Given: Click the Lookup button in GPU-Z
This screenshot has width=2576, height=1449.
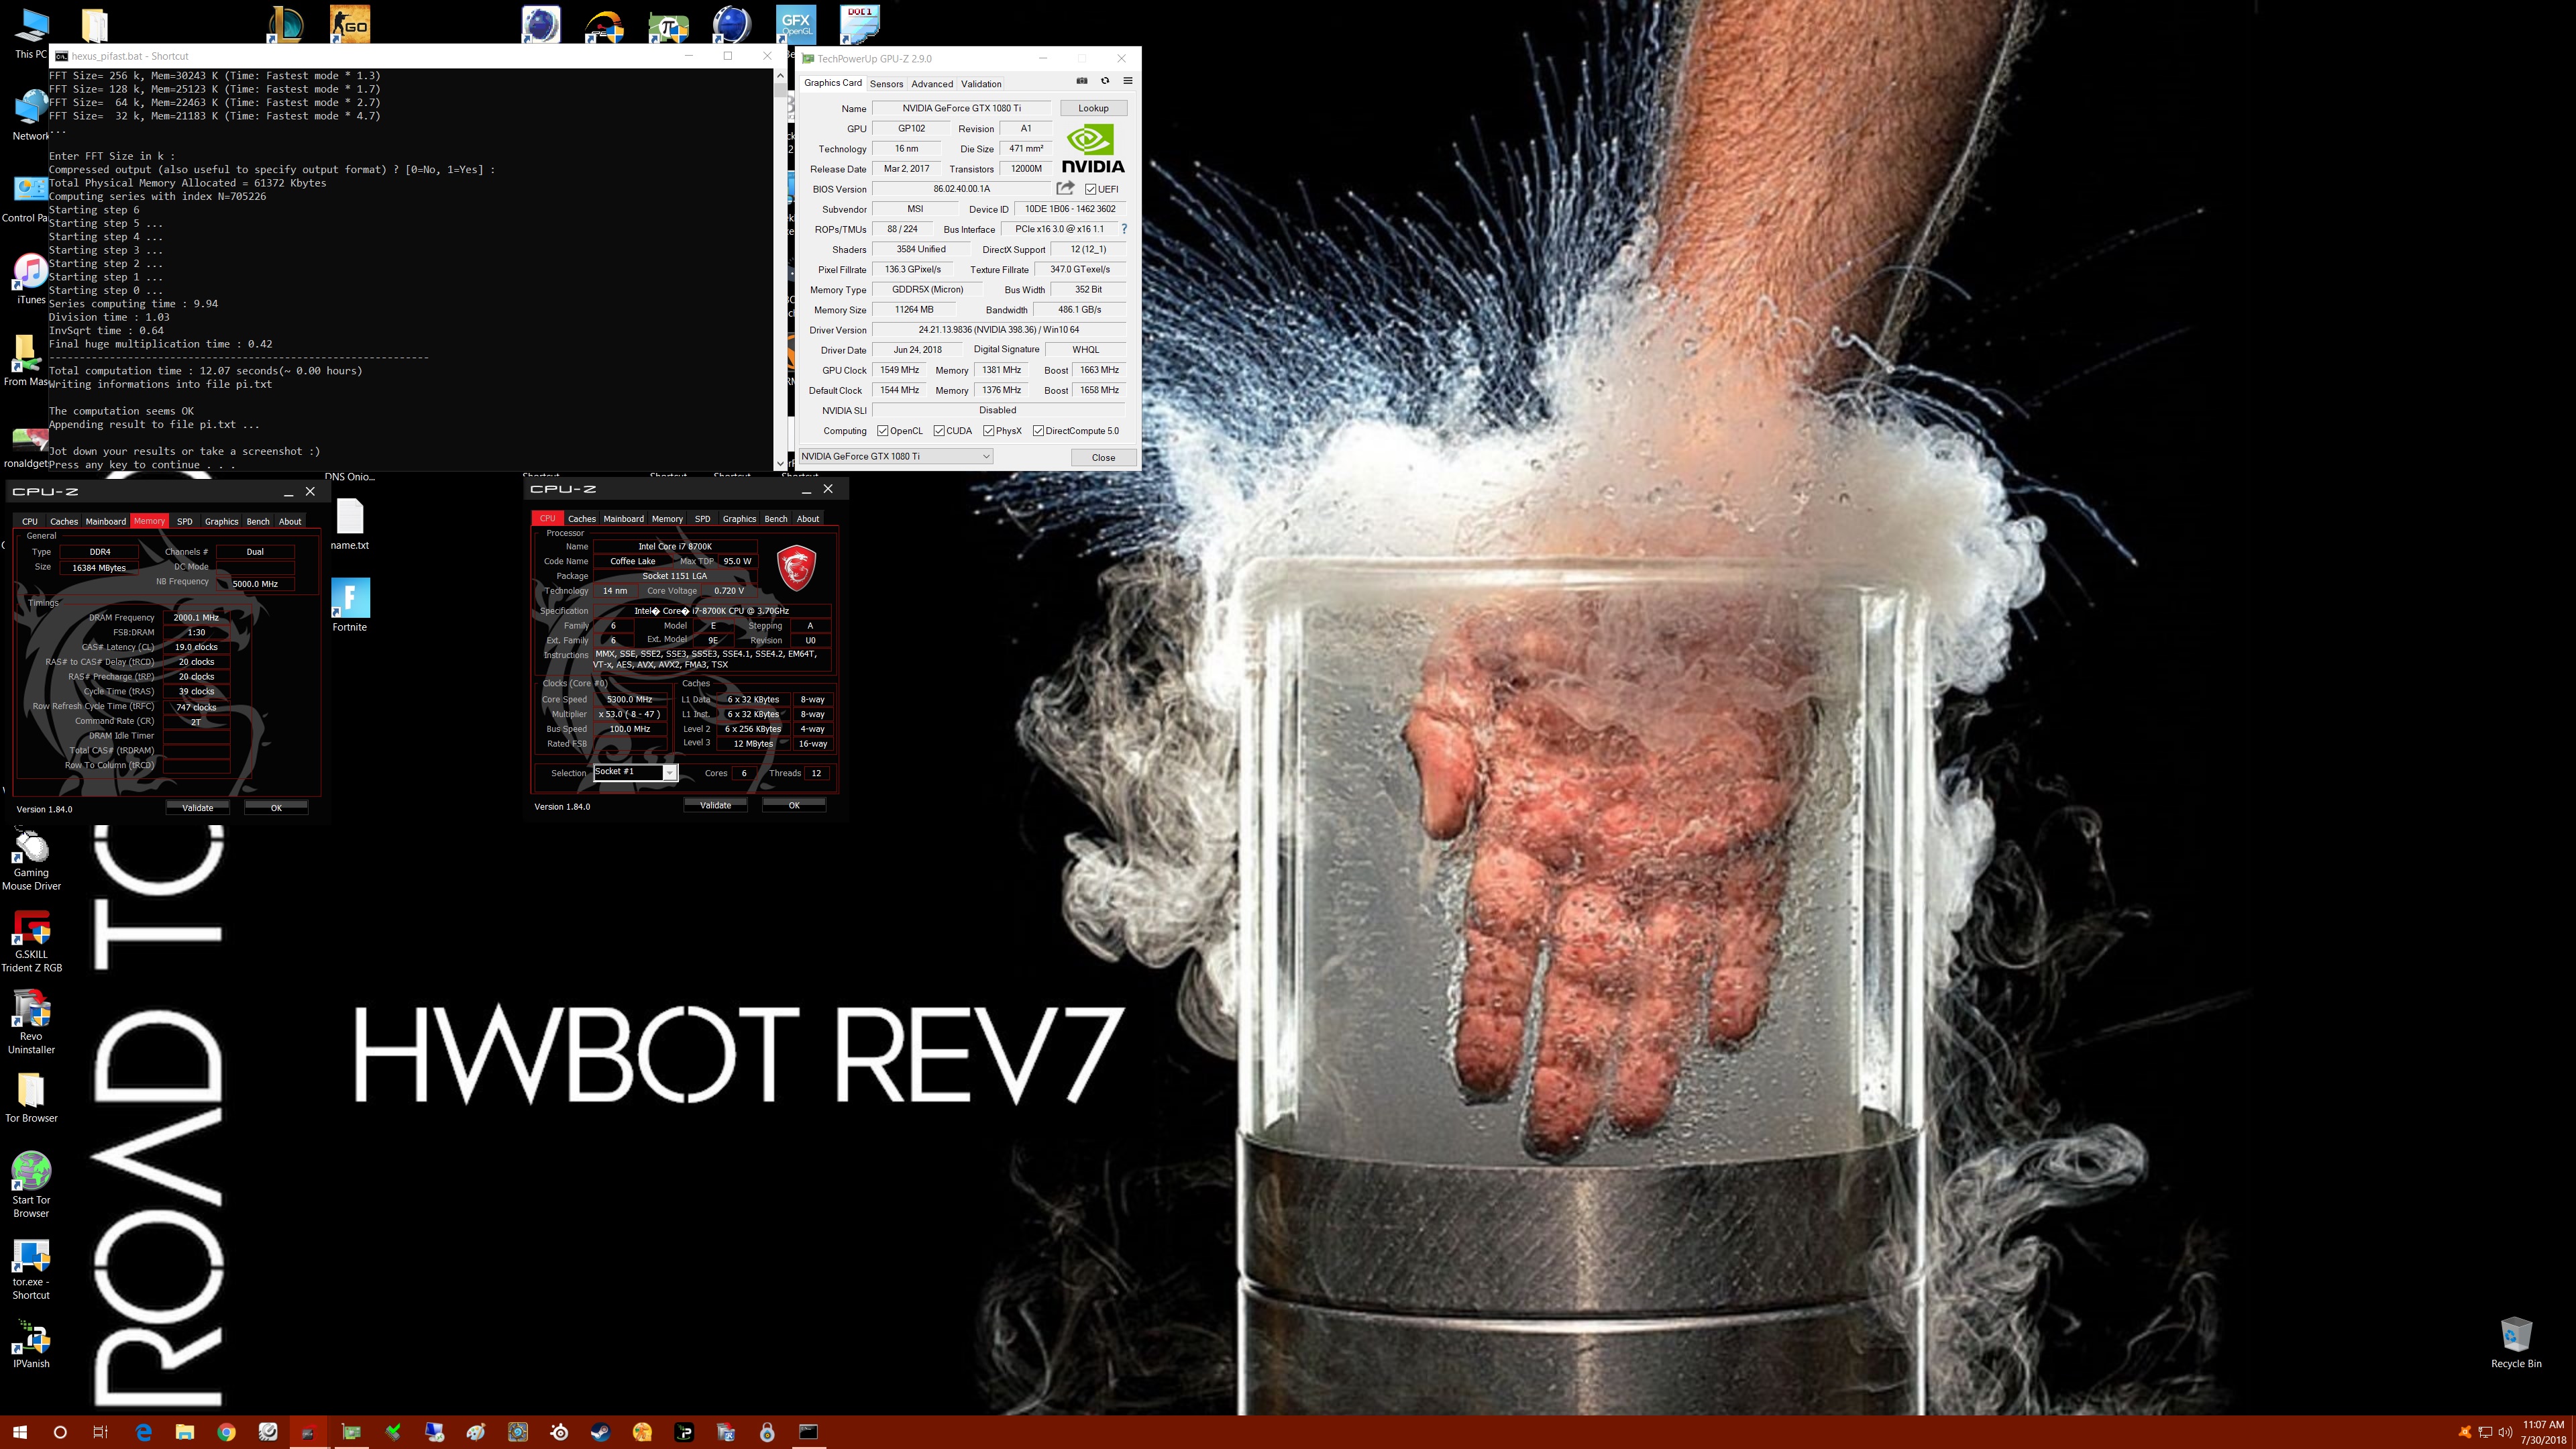Looking at the screenshot, I should (1093, 108).
